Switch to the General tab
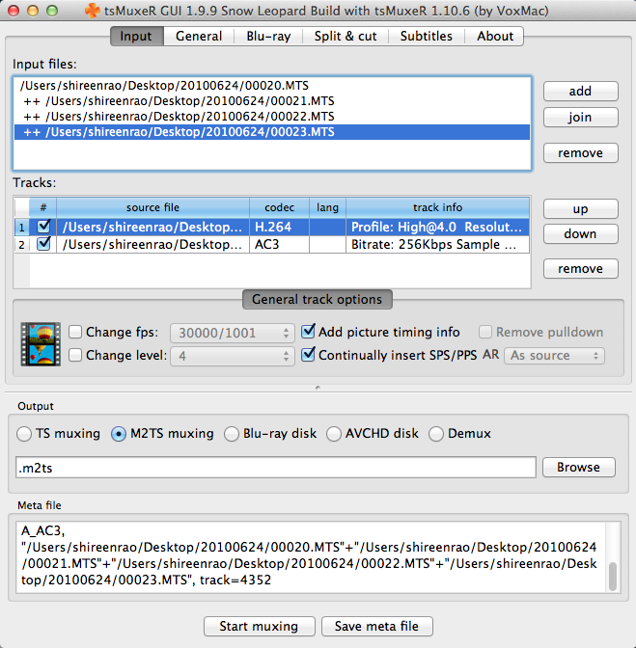Screen dimensions: 636x648 tap(199, 37)
